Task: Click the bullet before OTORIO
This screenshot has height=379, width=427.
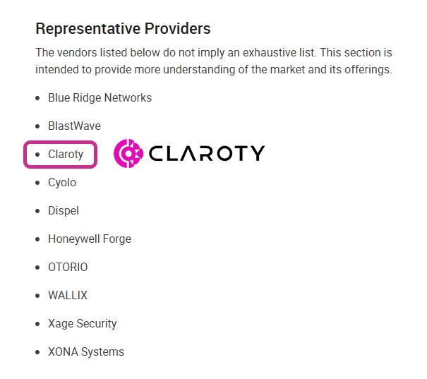Action: coord(38,267)
